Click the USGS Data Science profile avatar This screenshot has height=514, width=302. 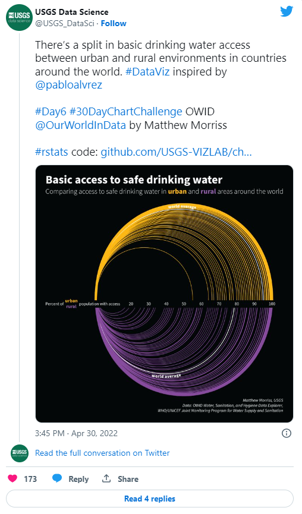click(20, 17)
